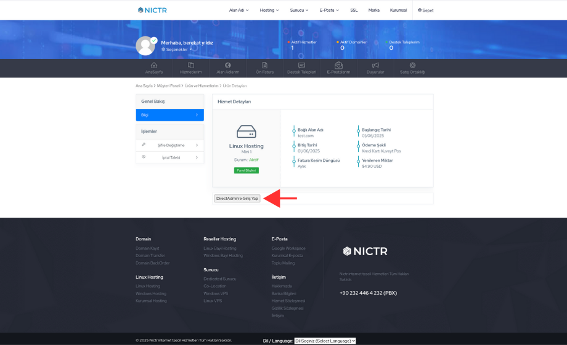Open the Destek Talepleri chat icon
Viewport: 567px width, 345px height.
pyautogui.click(x=301, y=65)
